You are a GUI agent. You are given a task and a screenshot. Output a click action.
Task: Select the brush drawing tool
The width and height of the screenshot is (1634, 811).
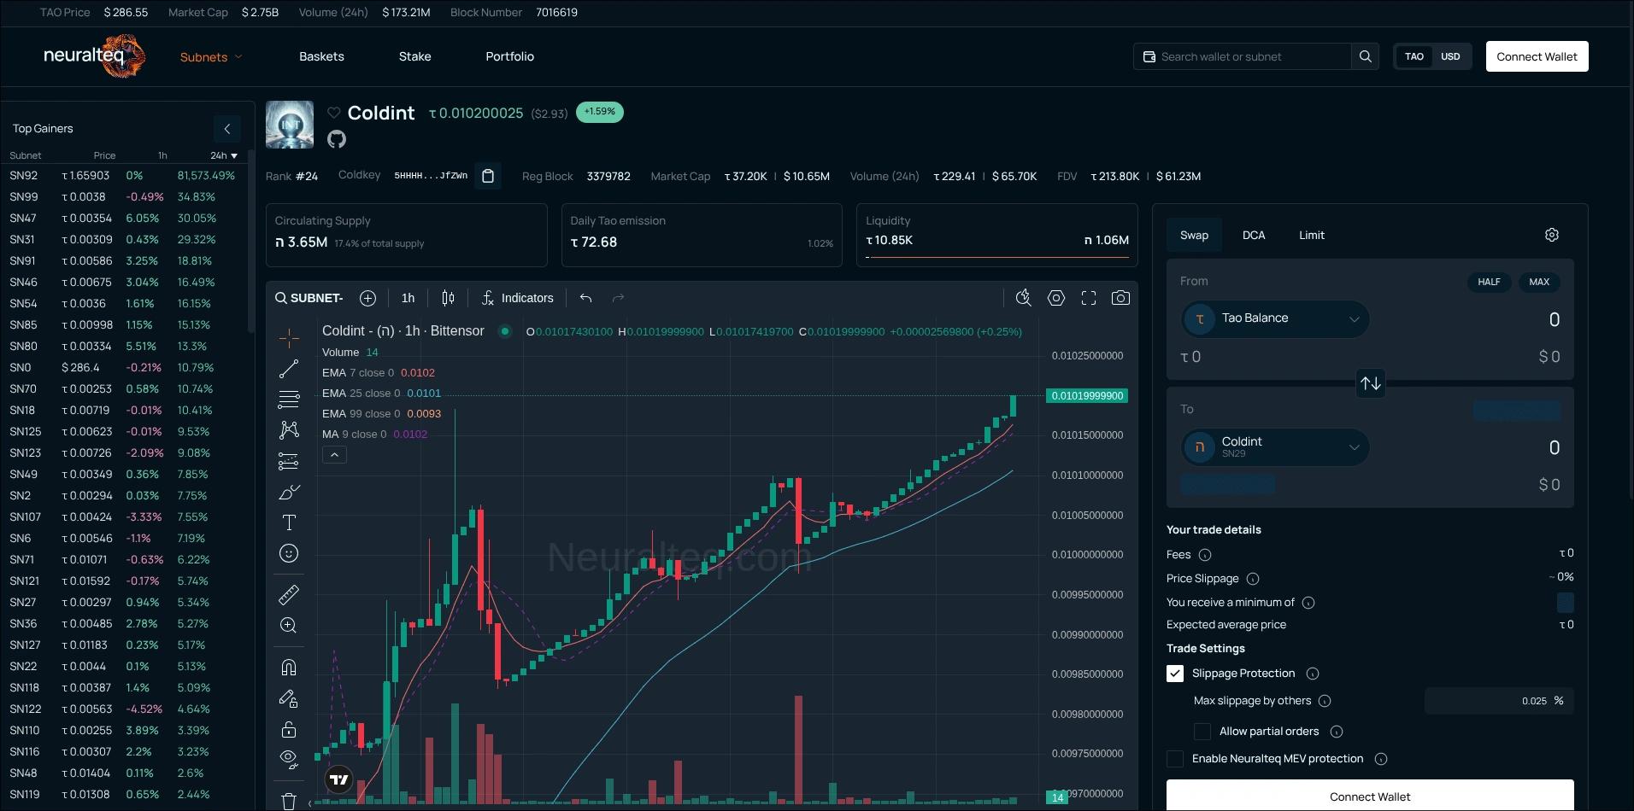289,493
